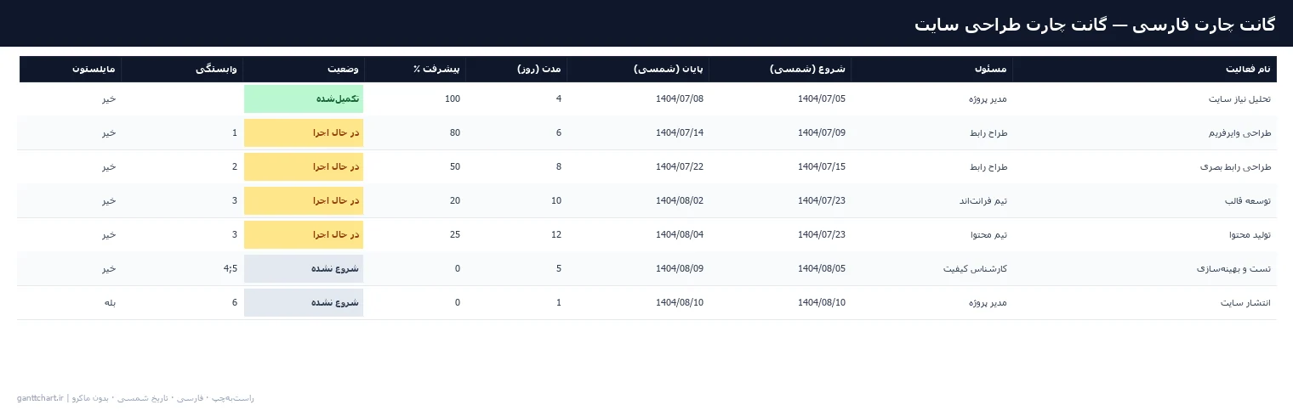1293x416 pixels.
Task: Select the پیشرفت % column header
Action: (x=415, y=69)
